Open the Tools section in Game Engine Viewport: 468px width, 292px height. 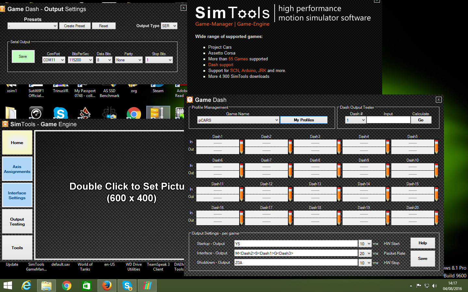[x=17, y=248]
